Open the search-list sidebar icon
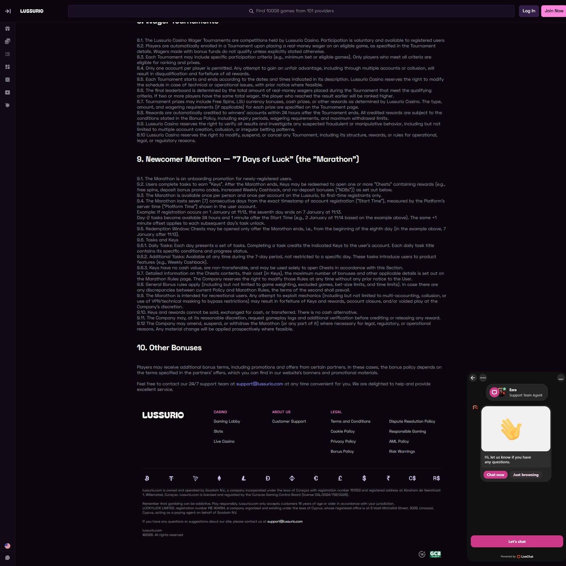Screen dimensions: 566x566 pyautogui.click(x=7, y=54)
